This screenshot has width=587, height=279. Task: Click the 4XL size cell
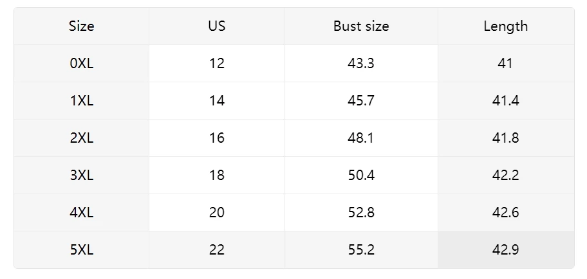point(82,212)
